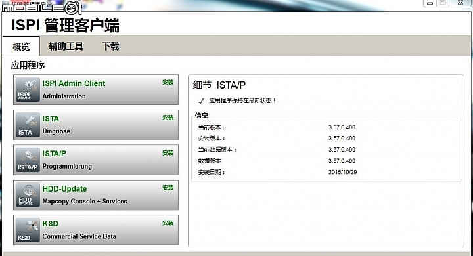This screenshot has height=256, width=473.
Task: Click the 安装版本 value 3.57.0.400
Action: pyautogui.click(x=342, y=139)
